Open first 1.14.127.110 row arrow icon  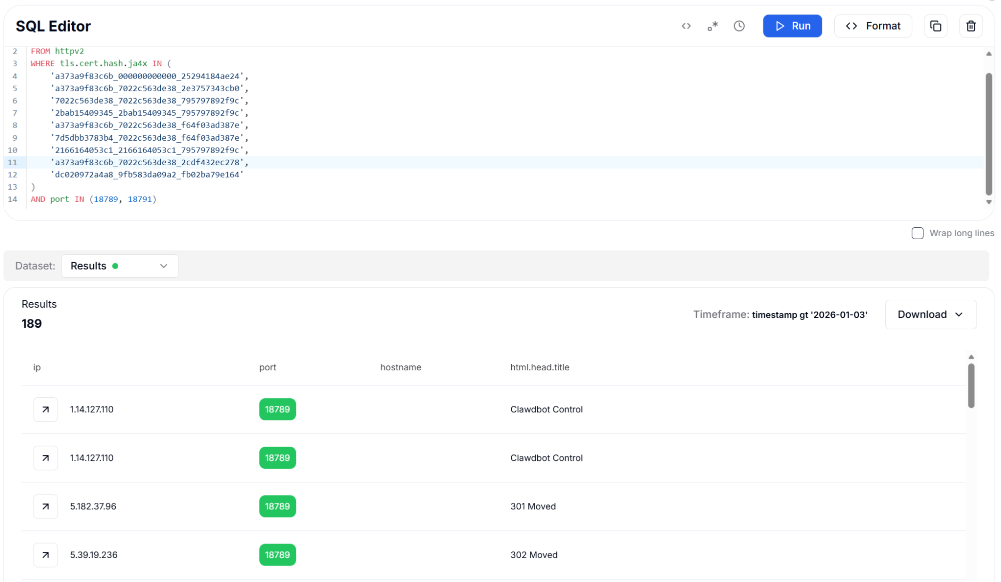46,409
